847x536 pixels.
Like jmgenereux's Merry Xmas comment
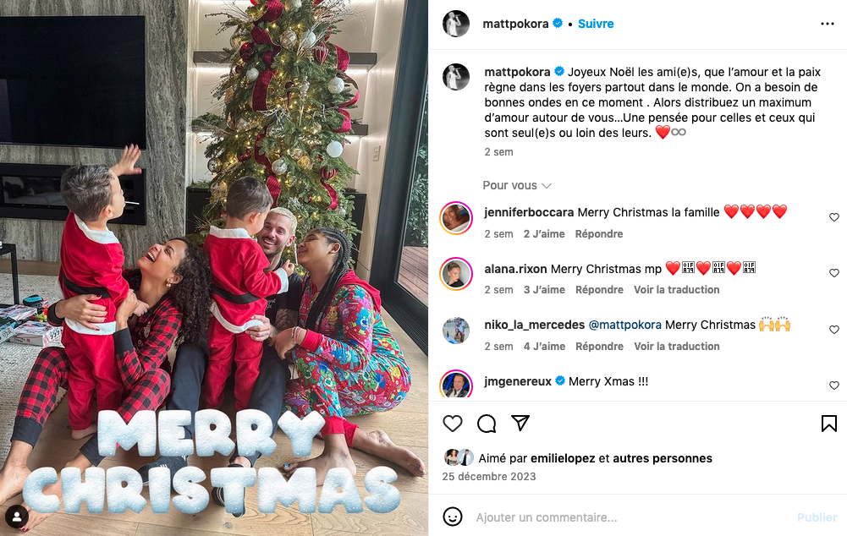coord(834,386)
